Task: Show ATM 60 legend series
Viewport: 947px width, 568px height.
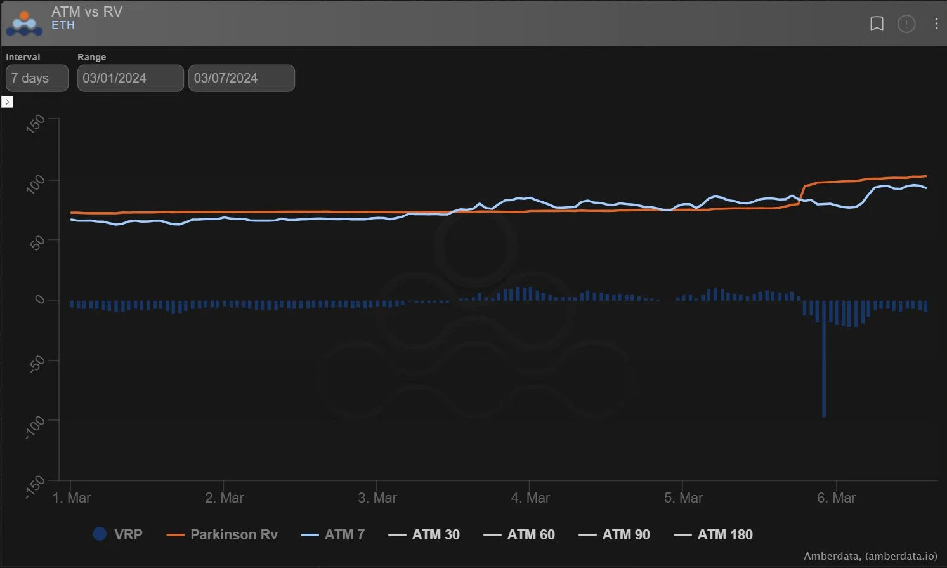Action: tap(519, 534)
